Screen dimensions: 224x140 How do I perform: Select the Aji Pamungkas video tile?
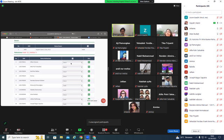tap(123, 43)
